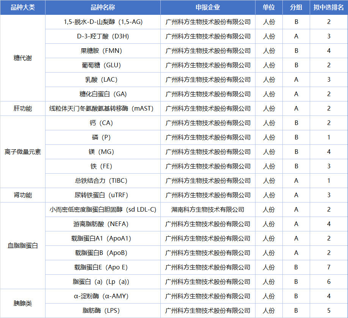The width and height of the screenshot is (348, 318).
Task: Click the group A cell in the mAST row
Action: [x=296, y=109]
